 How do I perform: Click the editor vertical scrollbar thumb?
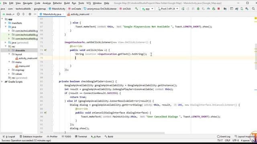[x=256, y=56]
